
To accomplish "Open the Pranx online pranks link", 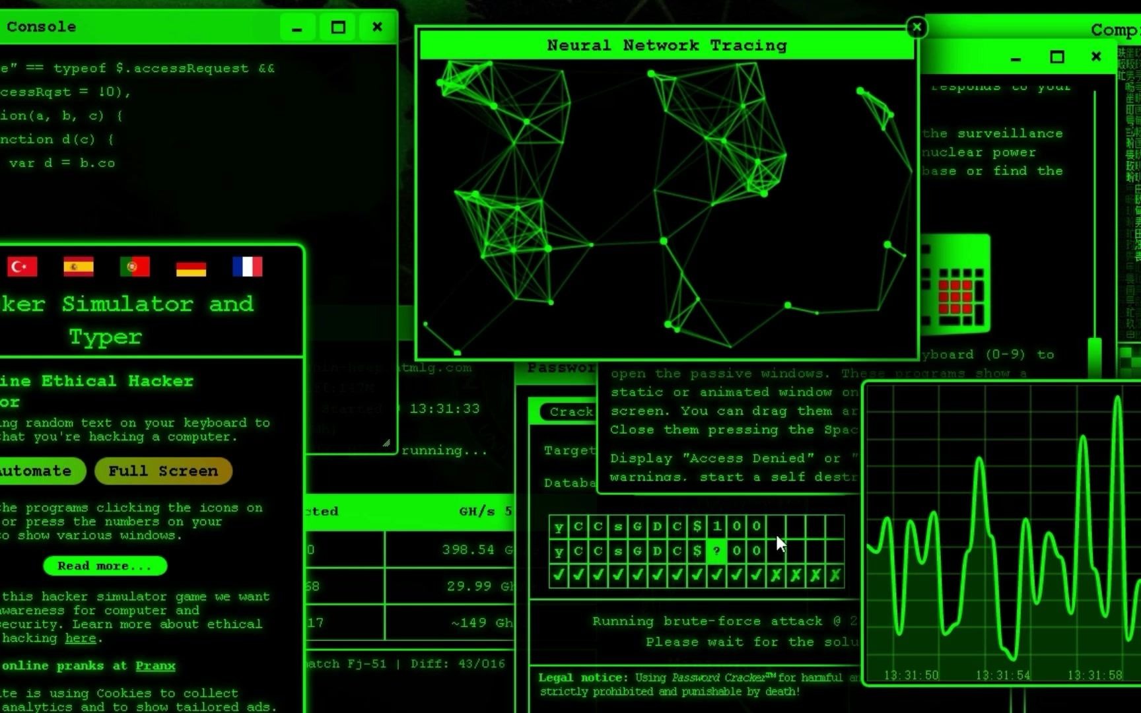I will pyautogui.click(x=156, y=665).
